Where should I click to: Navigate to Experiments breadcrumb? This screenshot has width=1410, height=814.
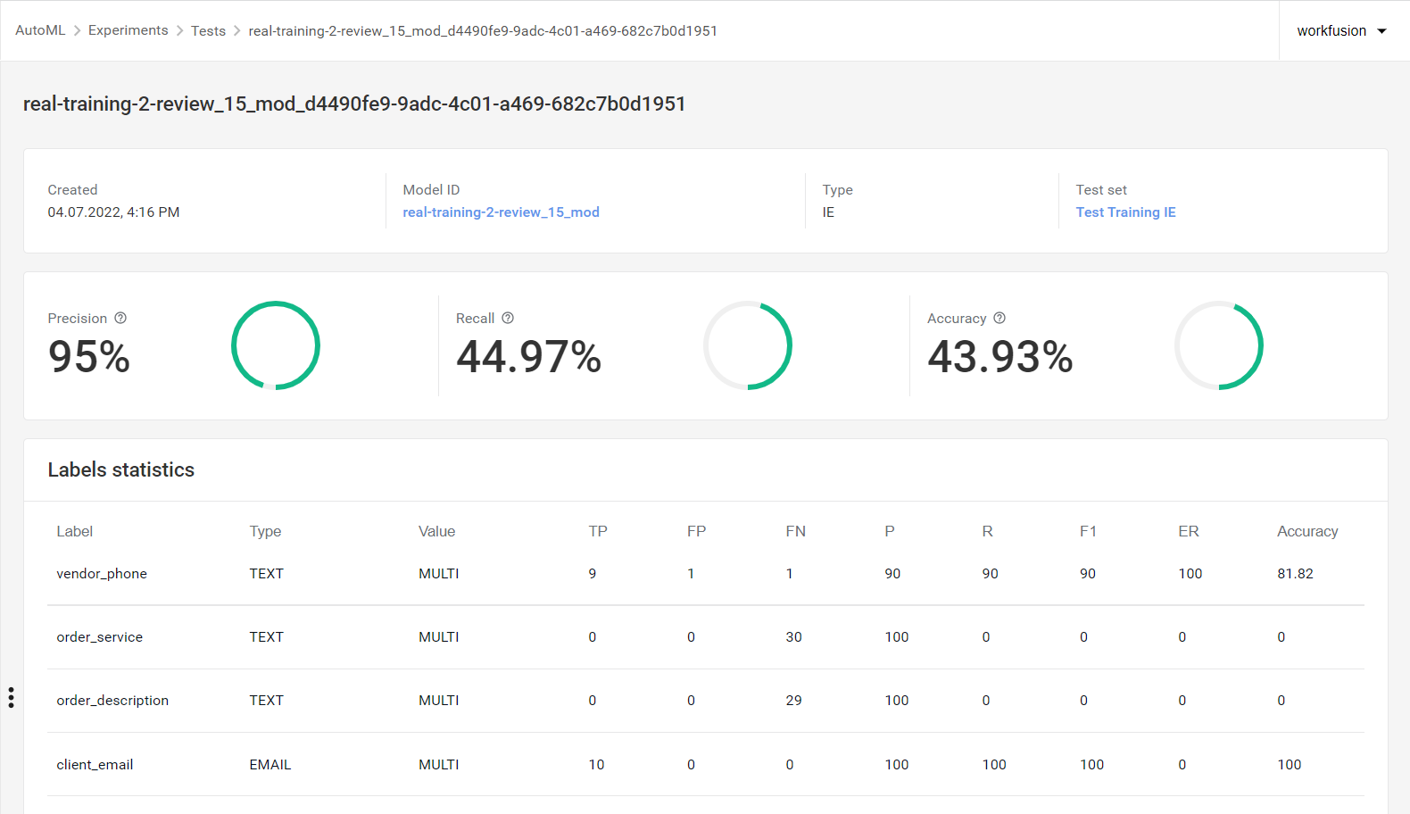(128, 30)
